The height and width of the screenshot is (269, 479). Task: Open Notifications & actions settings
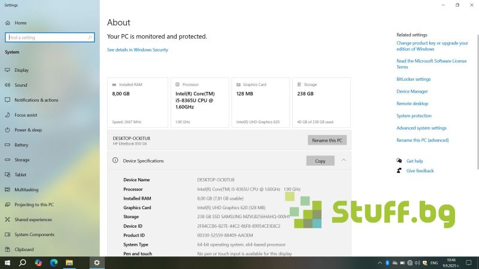[x=36, y=100]
